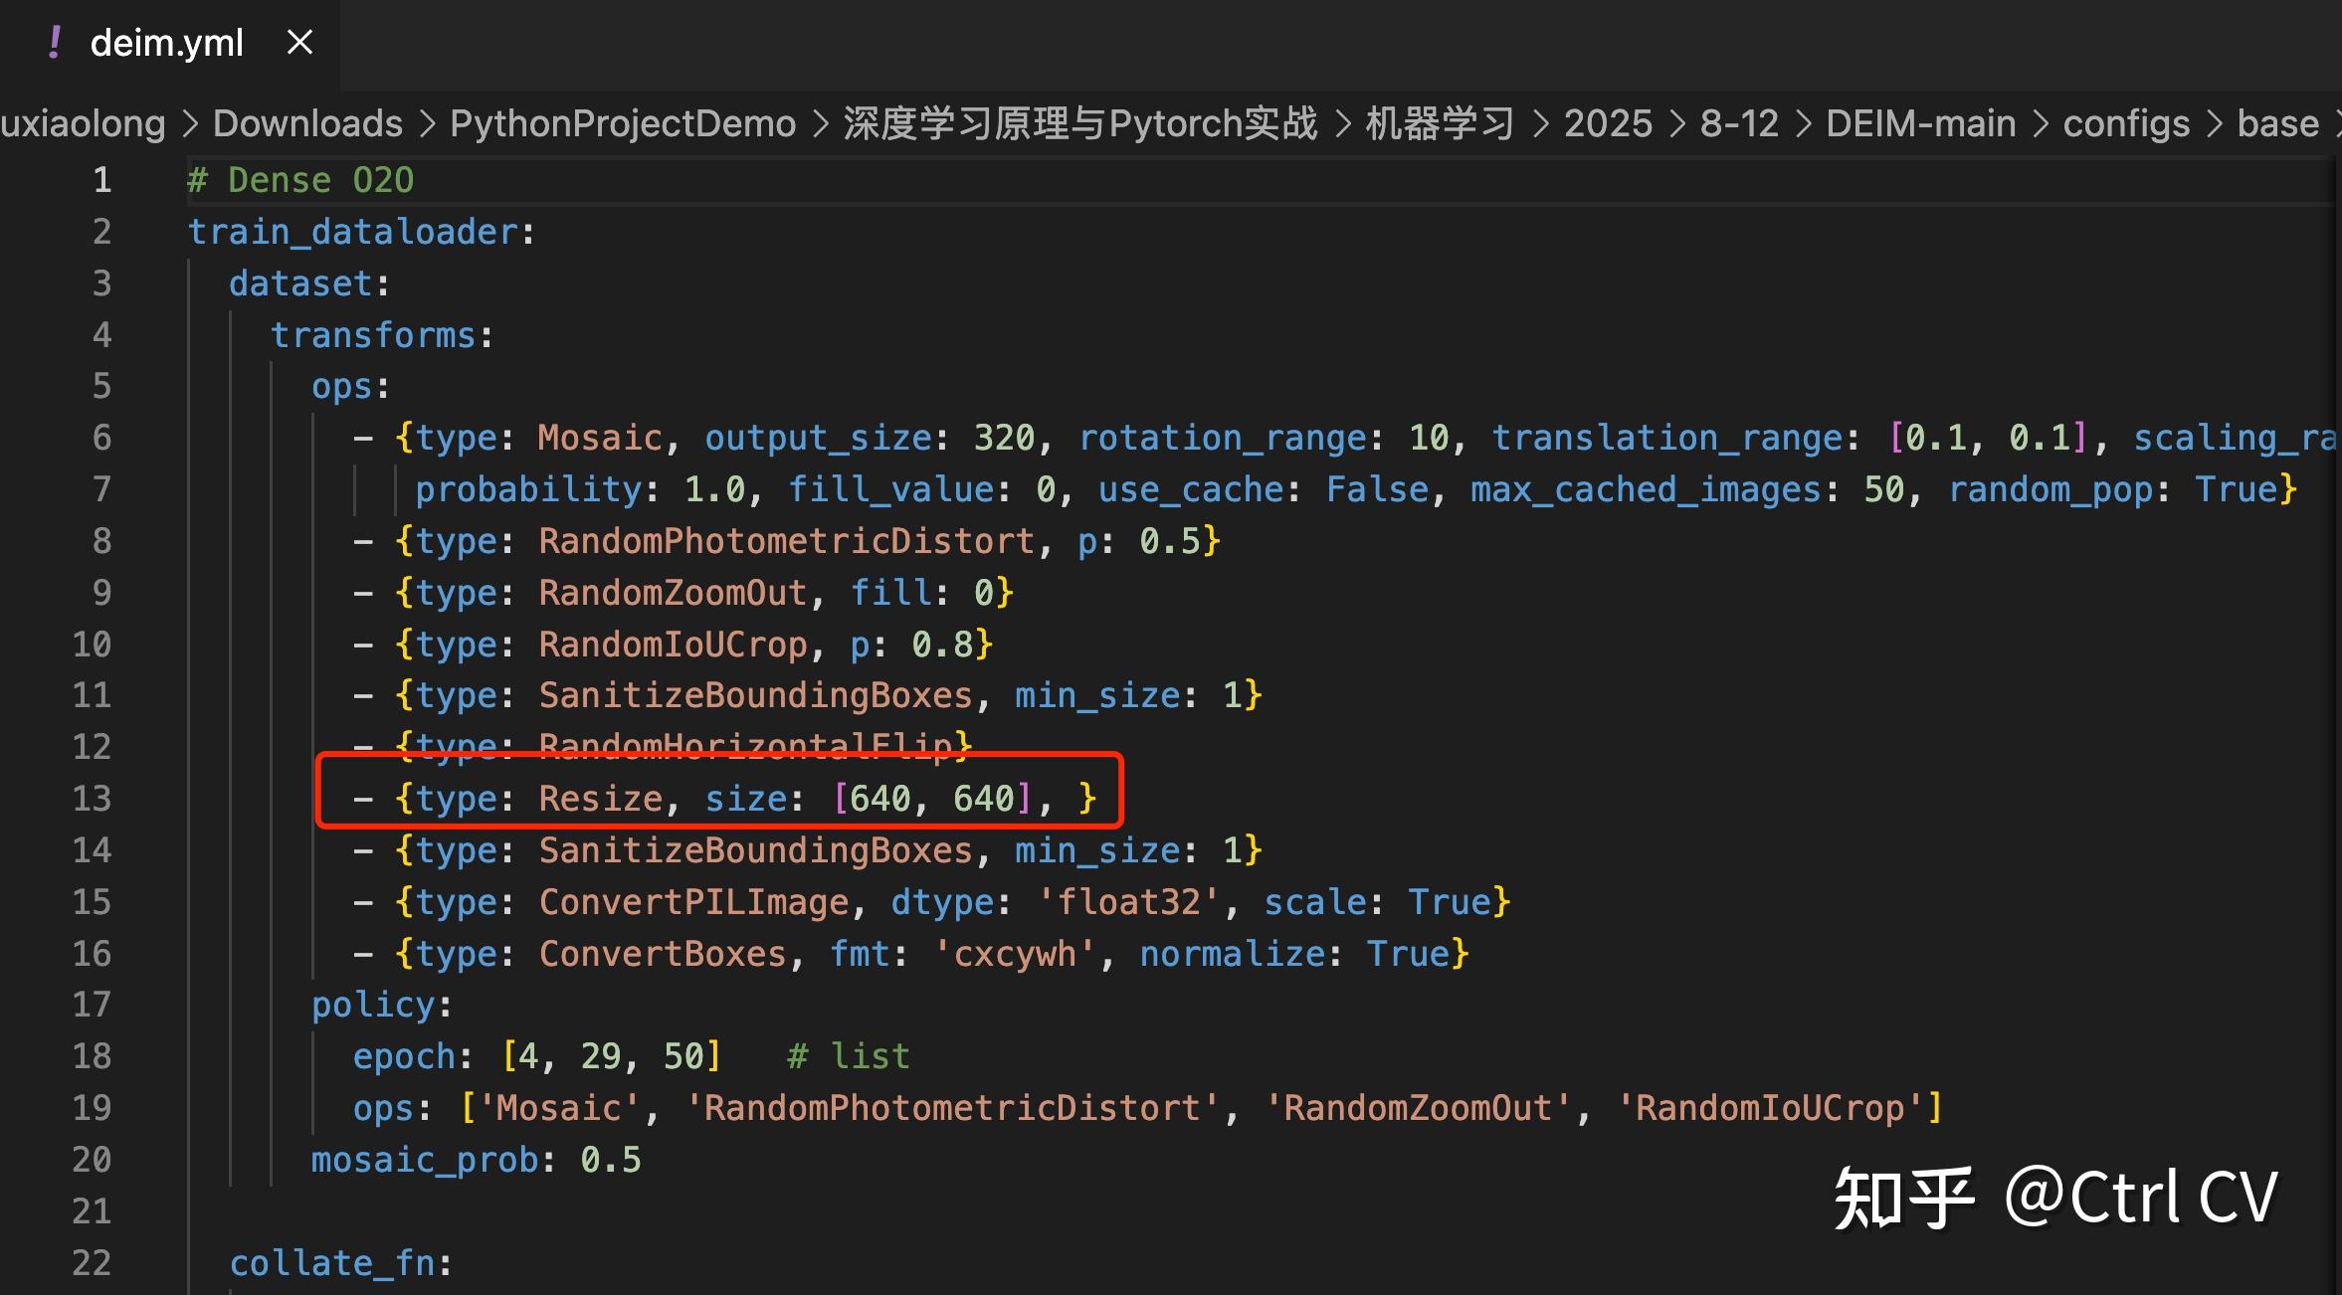Click line number 2 in gutter
The height and width of the screenshot is (1295, 2342).
tap(101, 232)
